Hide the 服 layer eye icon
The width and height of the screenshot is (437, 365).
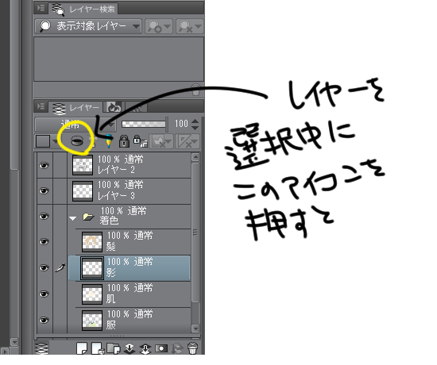tap(44, 321)
